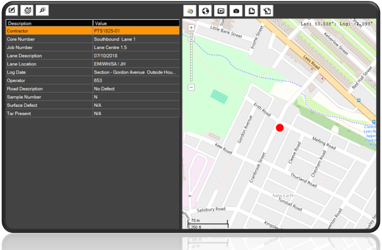The height and width of the screenshot is (250, 382).
Task: Click the Description column header
Action: (49, 23)
